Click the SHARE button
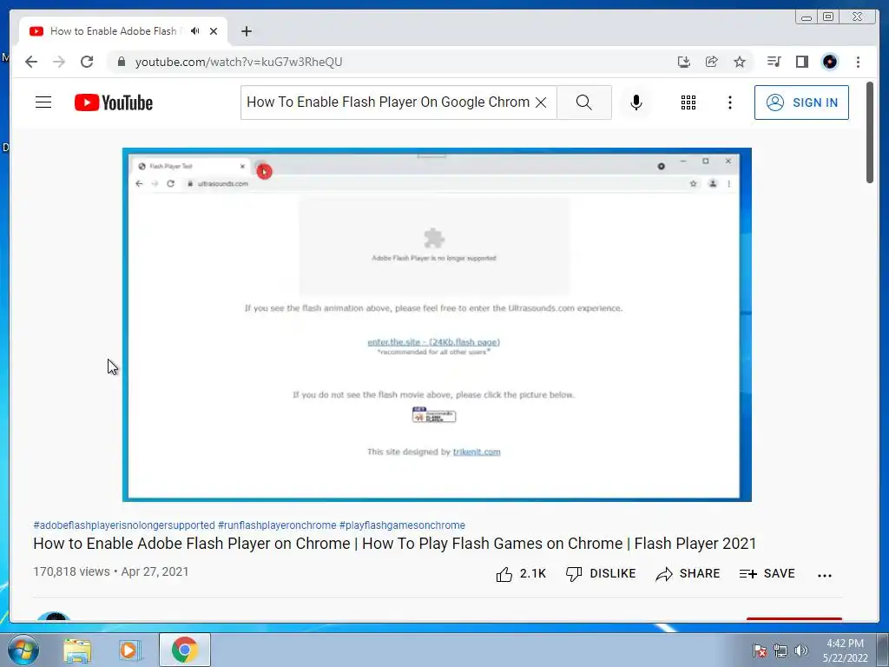The width and height of the screenshot is (889, 667). coord(688,574)
